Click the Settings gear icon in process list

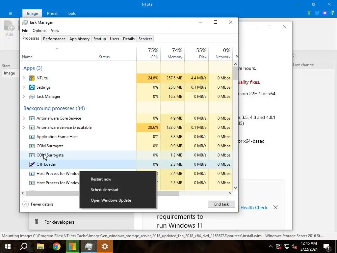32,87
